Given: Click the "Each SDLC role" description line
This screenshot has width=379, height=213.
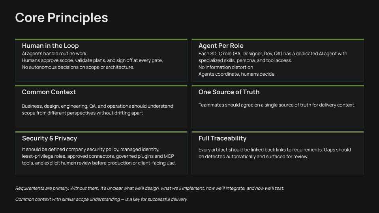Looking at the screenshot, I should [x=272, y=54].
